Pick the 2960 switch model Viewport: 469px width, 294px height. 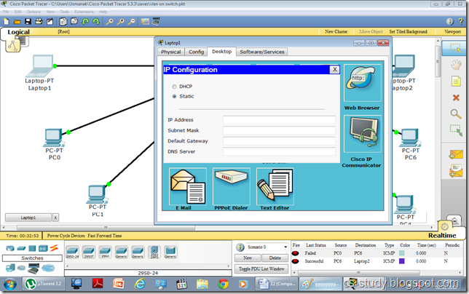(x=106, y=252)
